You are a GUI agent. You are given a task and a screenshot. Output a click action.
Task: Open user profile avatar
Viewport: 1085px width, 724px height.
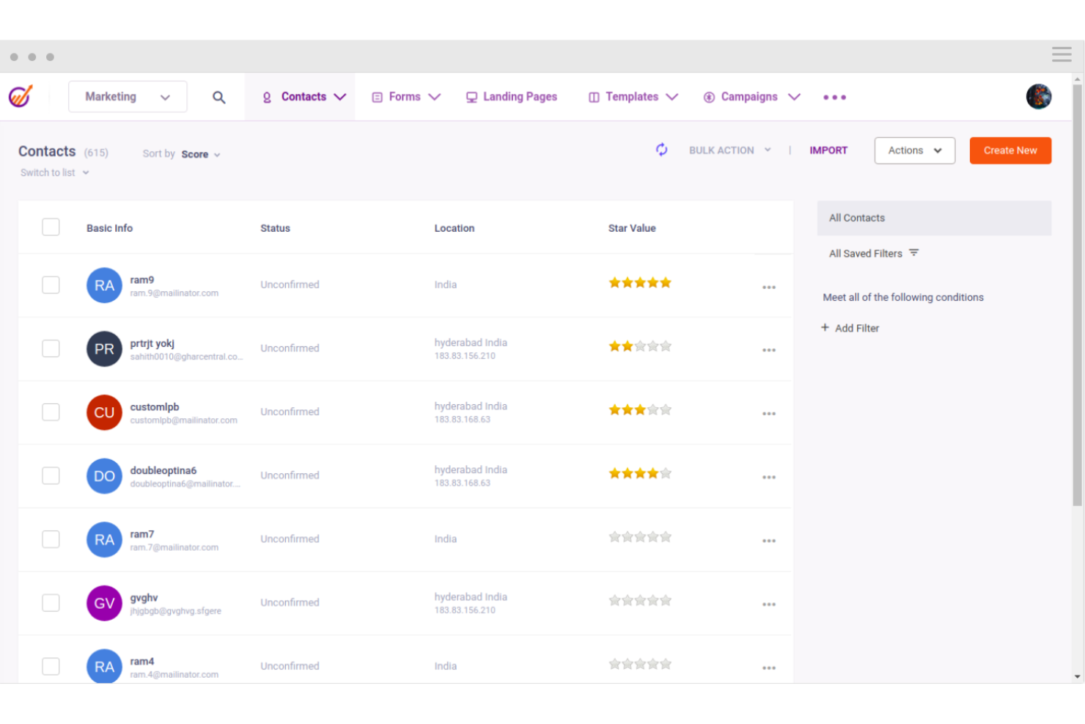[1038, 96]
